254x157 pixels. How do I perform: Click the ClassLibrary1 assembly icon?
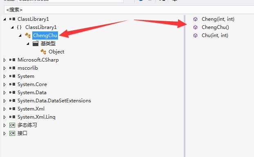coord(12,19)
